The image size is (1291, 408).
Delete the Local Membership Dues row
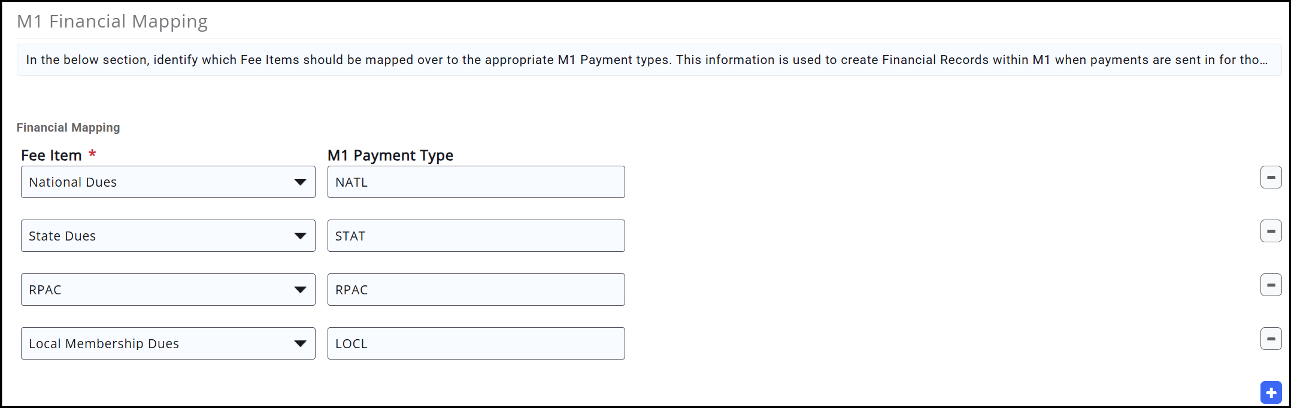[x=1271, y=339]
